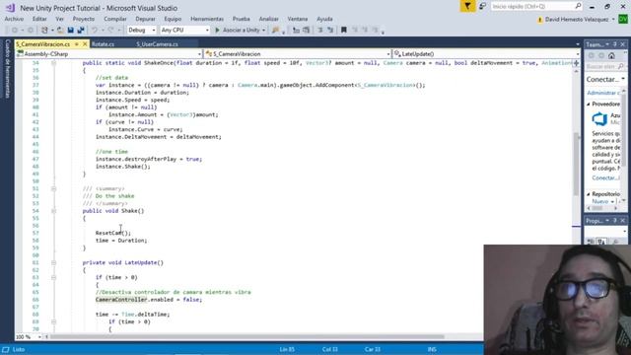Click the editor vertical scrollbar thumb

576,164
